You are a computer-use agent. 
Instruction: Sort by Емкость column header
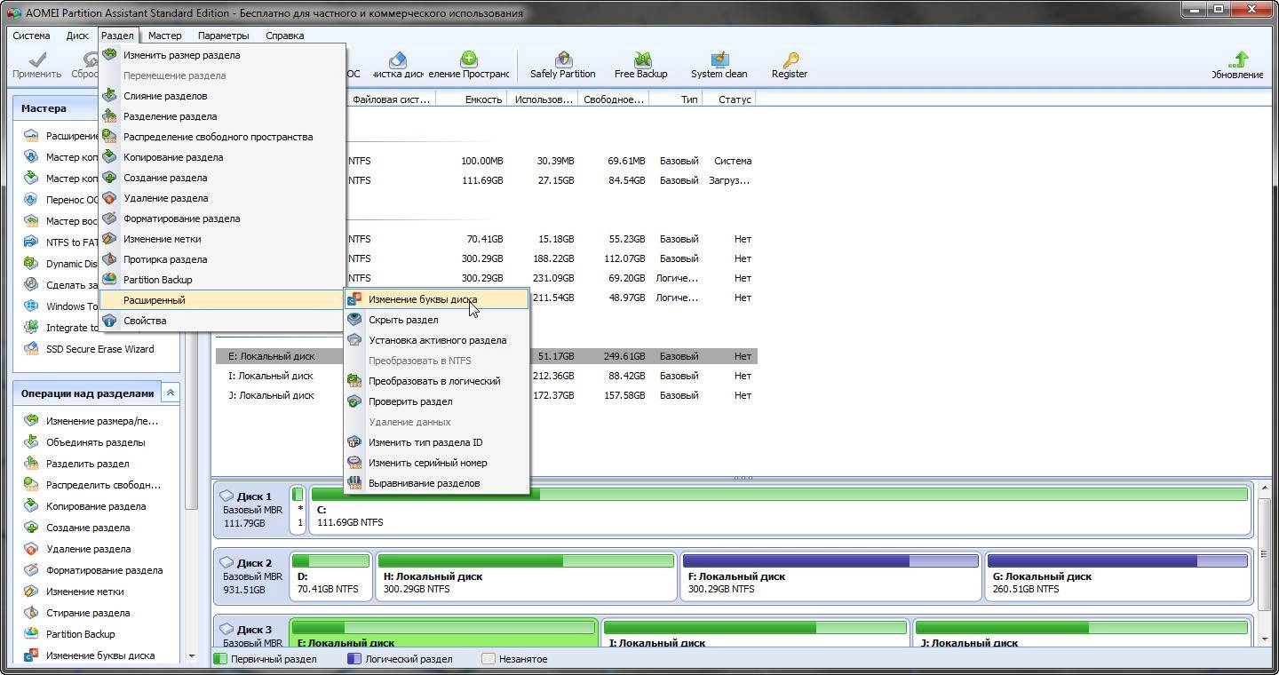point(472,99)
